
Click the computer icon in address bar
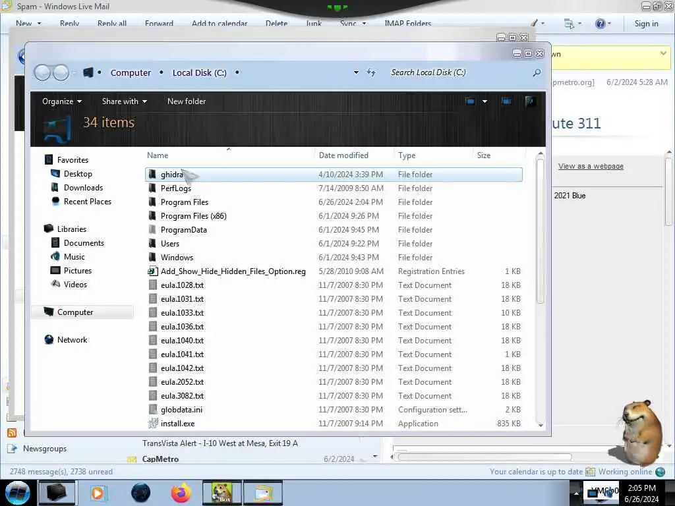tap(88, 72)
